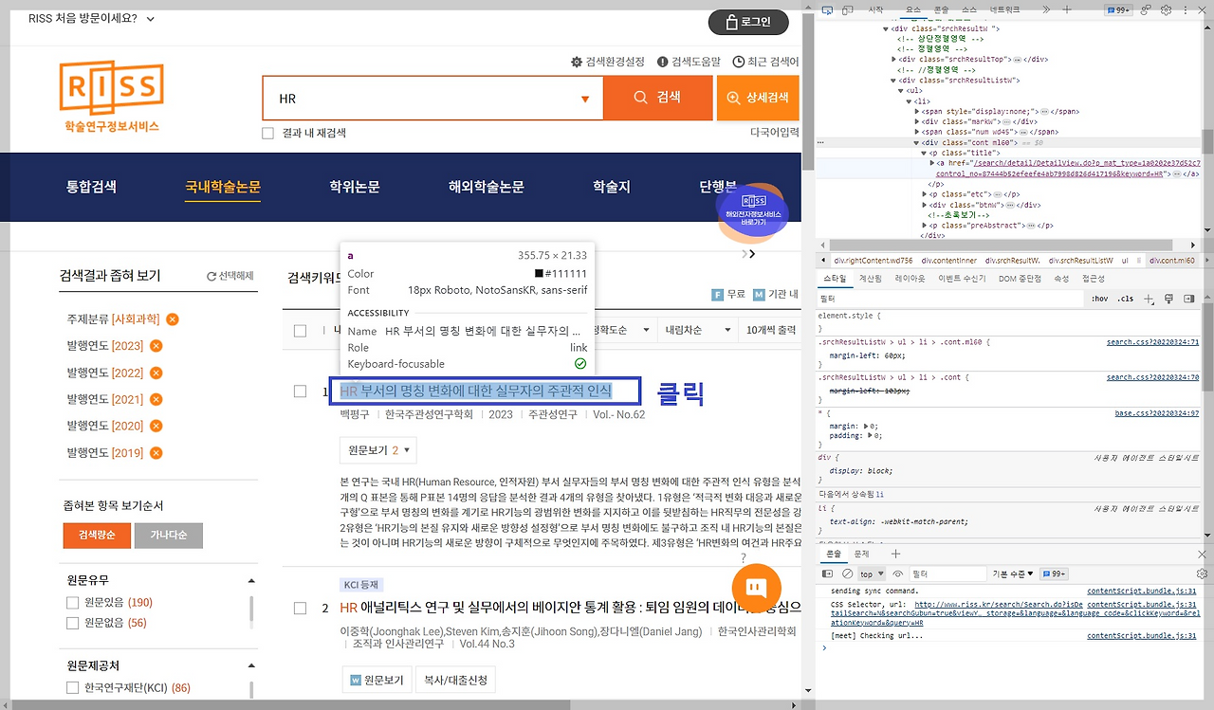This screenshot has width=1214, height=710.
Task: Activate the DevTools inspect element picker
Action: click(826, 9)
